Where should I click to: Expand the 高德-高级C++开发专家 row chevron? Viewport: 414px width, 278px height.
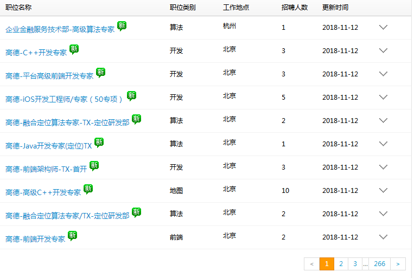pyautogui.click(x=383, y=190)
